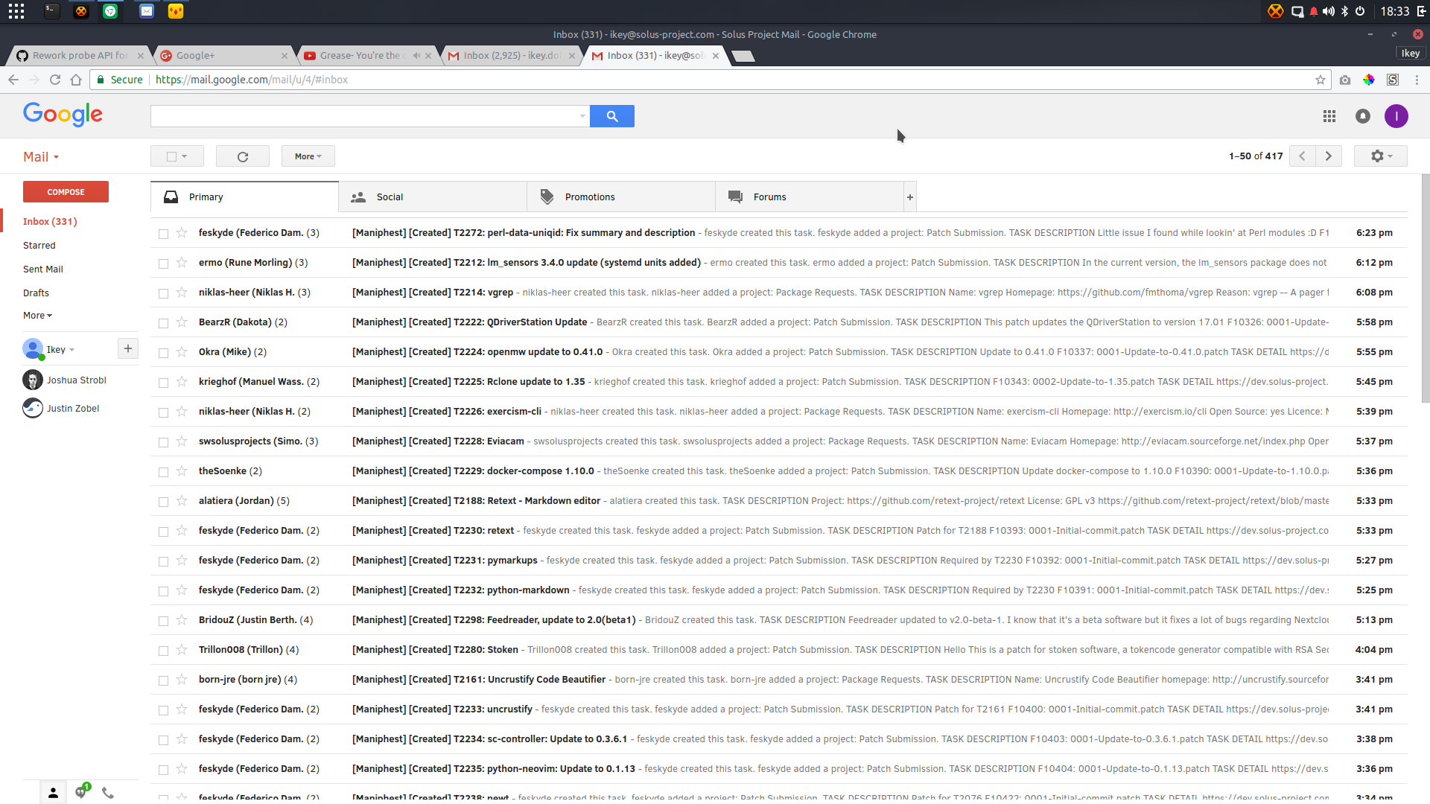
Task: Open Google apps grid
Action: (x=1329, y=116)
